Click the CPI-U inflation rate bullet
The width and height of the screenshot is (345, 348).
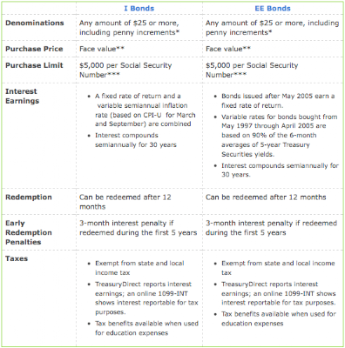coord(145,110)
